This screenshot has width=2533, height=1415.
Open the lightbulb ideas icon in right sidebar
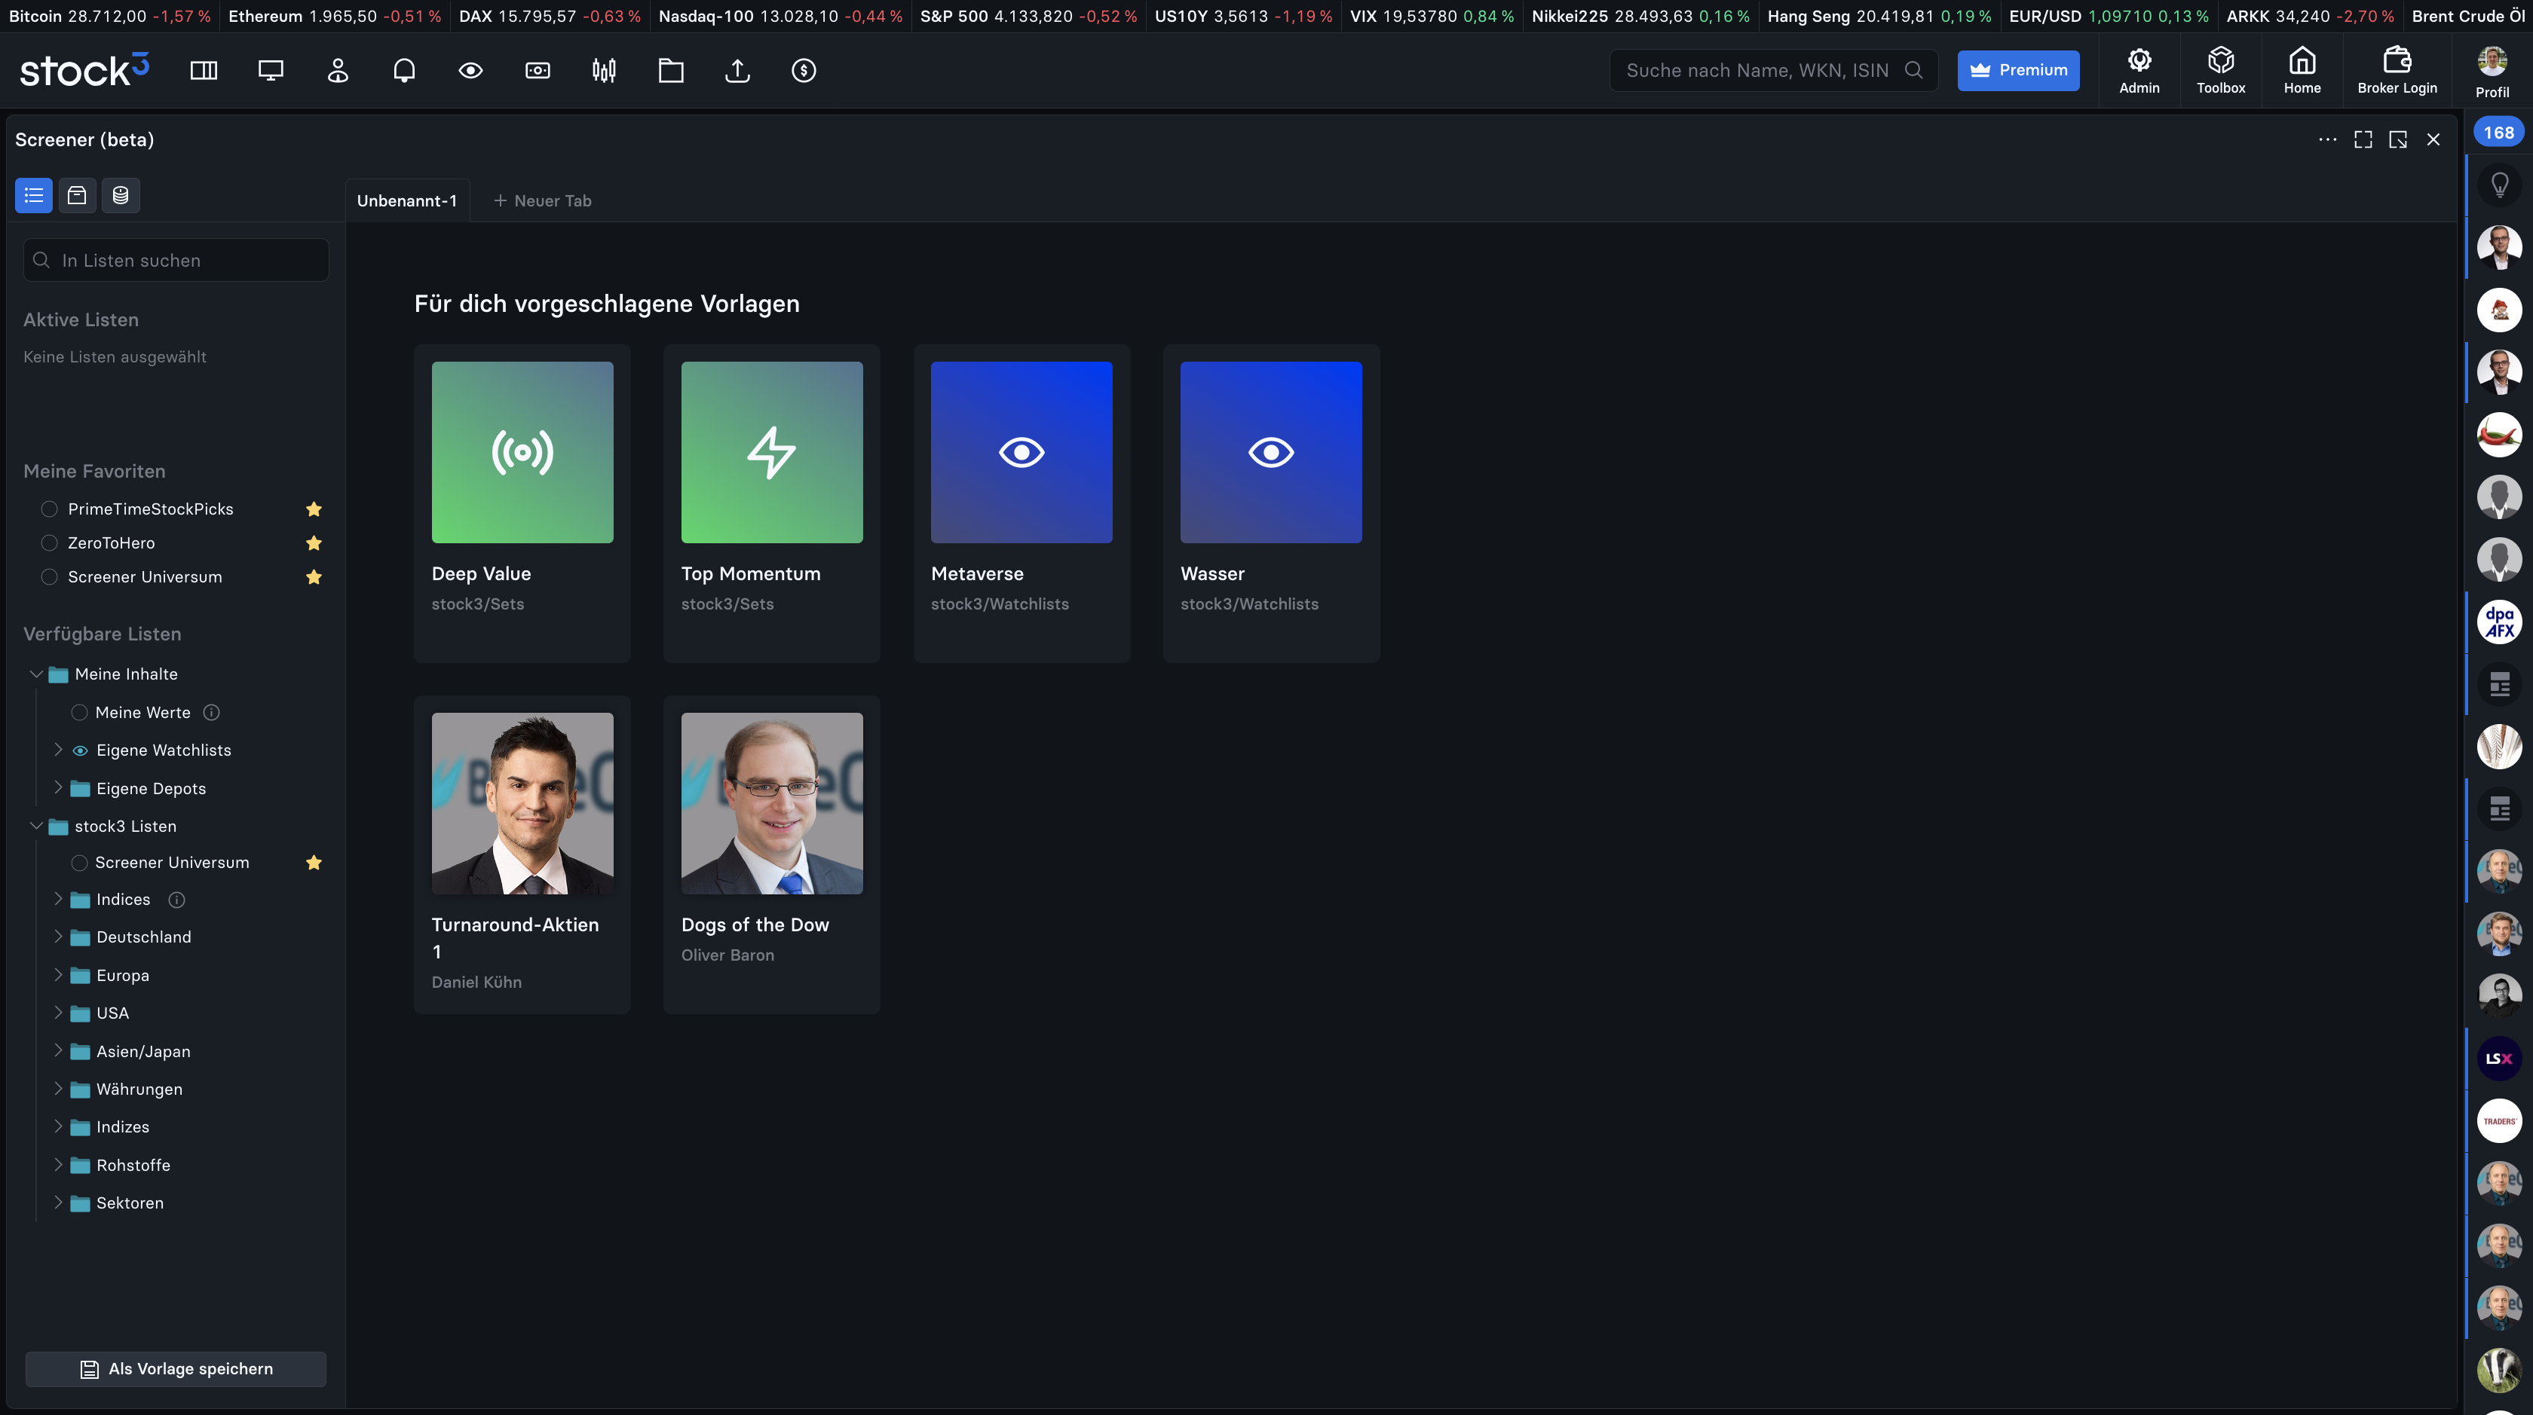(2500, 185)
